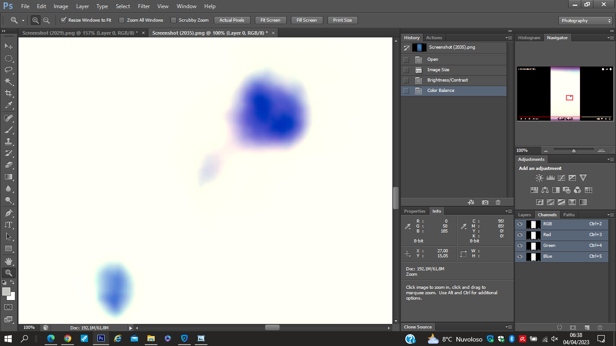Select the Crop tool
The height and width of the screenshot is (346, 616).
(8, 93)
